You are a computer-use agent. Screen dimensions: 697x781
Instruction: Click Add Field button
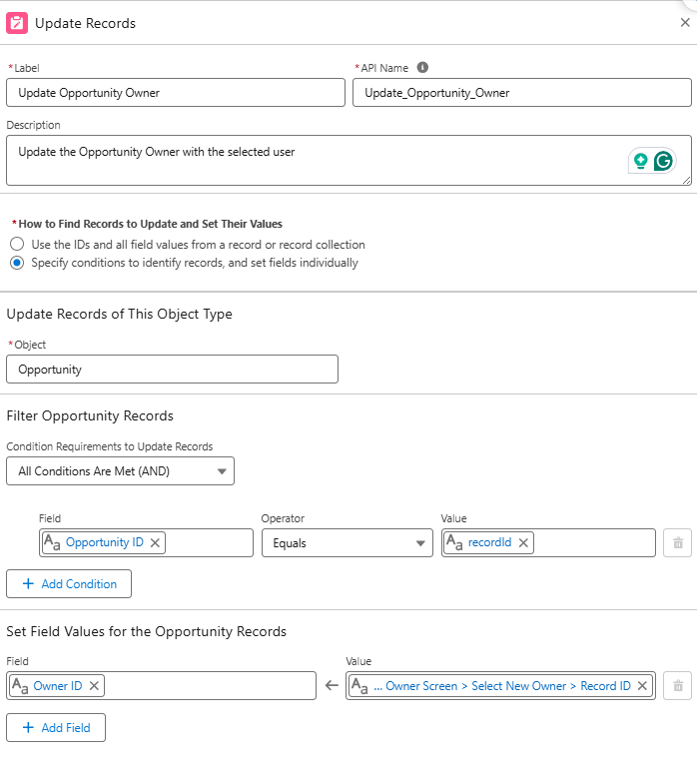click(56, 728)
